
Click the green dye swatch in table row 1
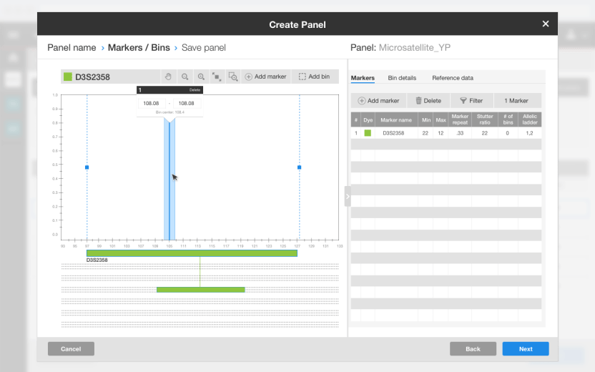click(x=368, y=133)
